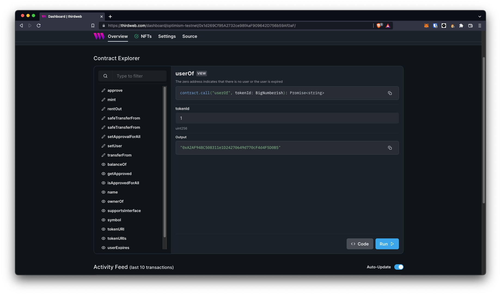Screen dimensions: 501x295
Task: Open the browser hamburger menu
Action: [479, 26]
